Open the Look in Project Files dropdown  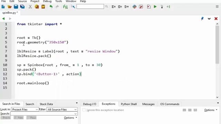point(25,110)
